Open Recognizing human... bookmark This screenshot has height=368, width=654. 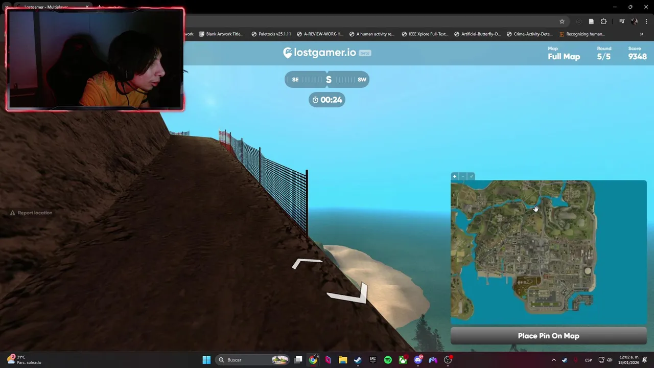coord(582,34)
